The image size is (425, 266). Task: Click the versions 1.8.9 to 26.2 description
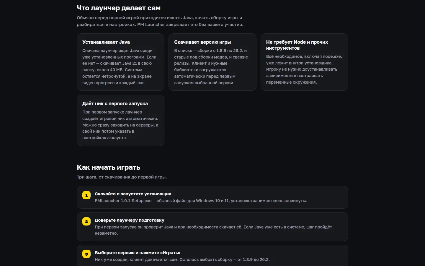pos(211,66)
